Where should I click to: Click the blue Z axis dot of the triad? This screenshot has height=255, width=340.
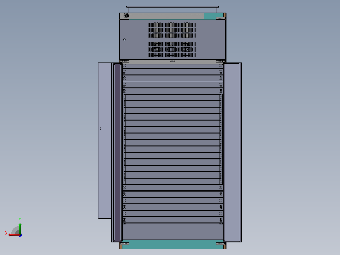21,235
